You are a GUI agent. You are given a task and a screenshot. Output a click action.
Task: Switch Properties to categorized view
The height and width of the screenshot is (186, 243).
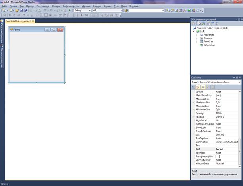point(193,87)
